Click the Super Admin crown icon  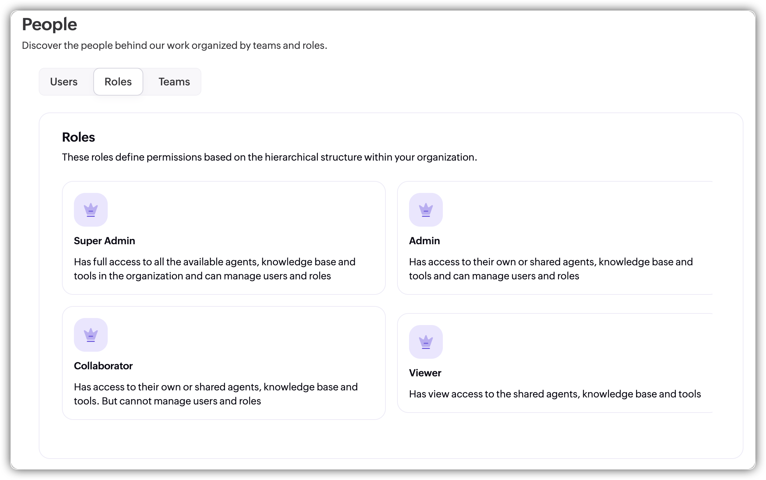coord(91,210)
